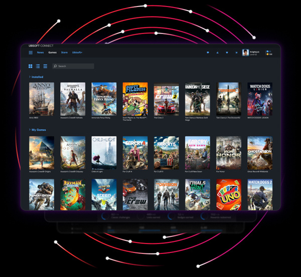
Task: Open Scott Pilgrim vs. The World cover
Action: pyautogui.click(x=135, y=99)
